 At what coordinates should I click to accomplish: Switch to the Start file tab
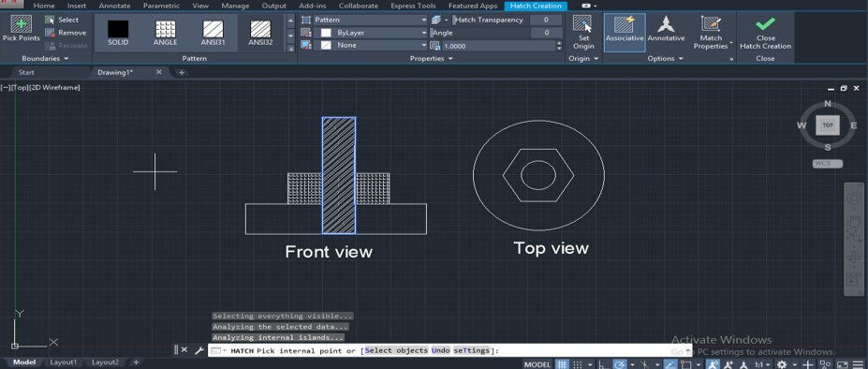point(26,72)
